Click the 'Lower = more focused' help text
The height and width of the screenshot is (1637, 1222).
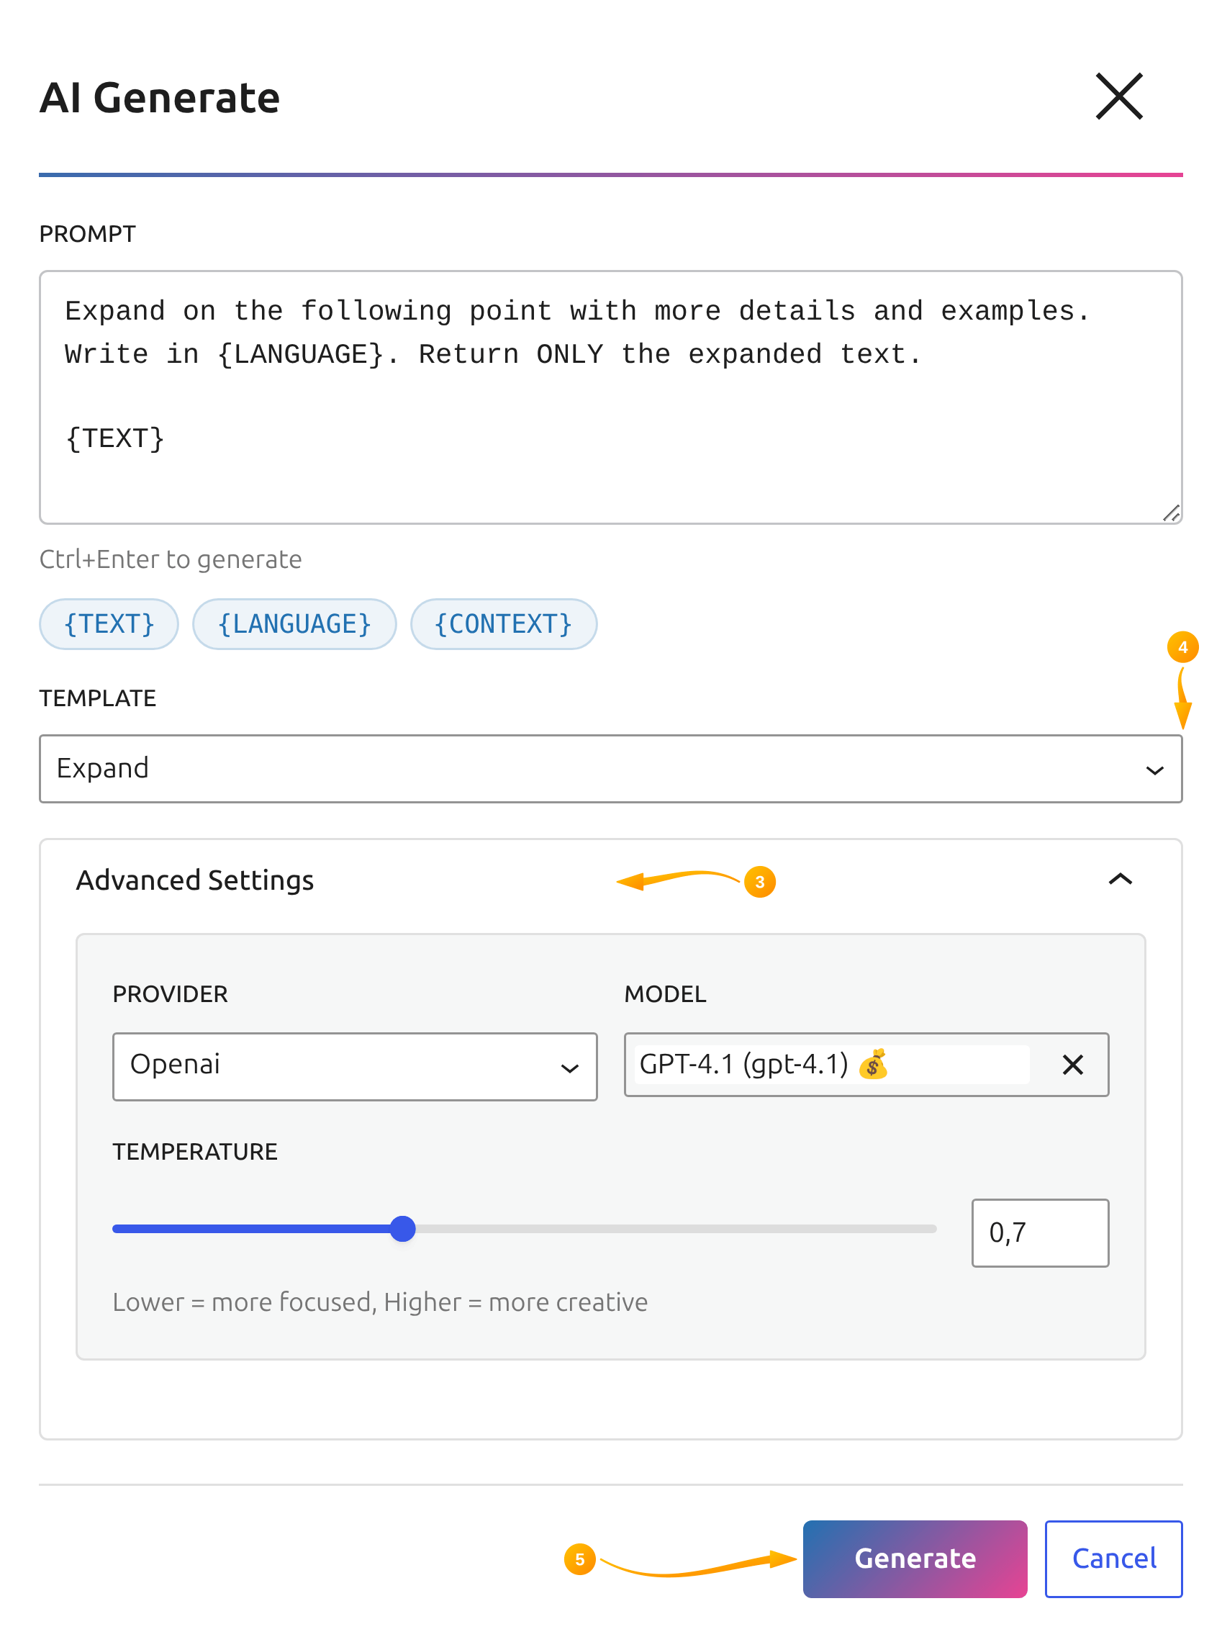[379, 1302]
